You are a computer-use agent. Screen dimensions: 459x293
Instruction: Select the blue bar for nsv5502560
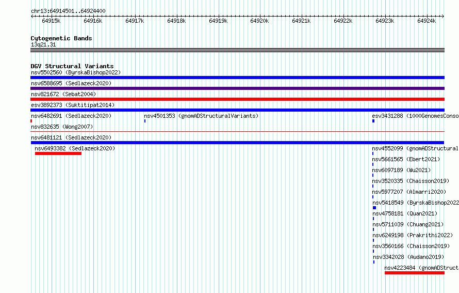237,78
